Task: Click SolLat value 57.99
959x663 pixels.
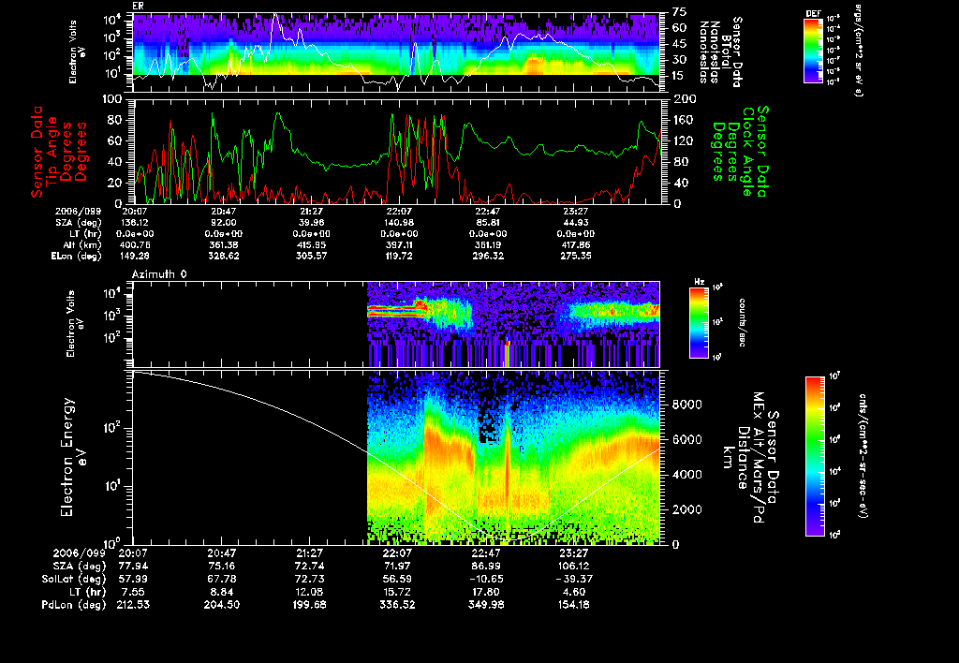Action: (133, 579)
